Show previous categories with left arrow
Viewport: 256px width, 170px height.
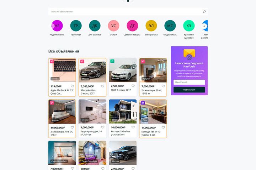pyautogui.click(x=52, y=26)
